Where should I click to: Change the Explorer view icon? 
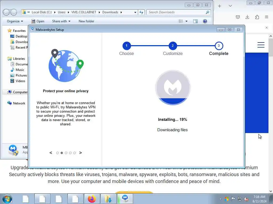coord(181,21)
